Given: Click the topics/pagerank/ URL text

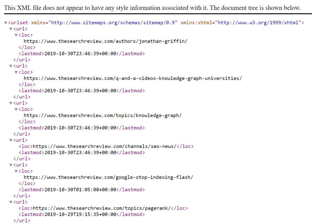Looking at the screenshot, I should 102,208.
